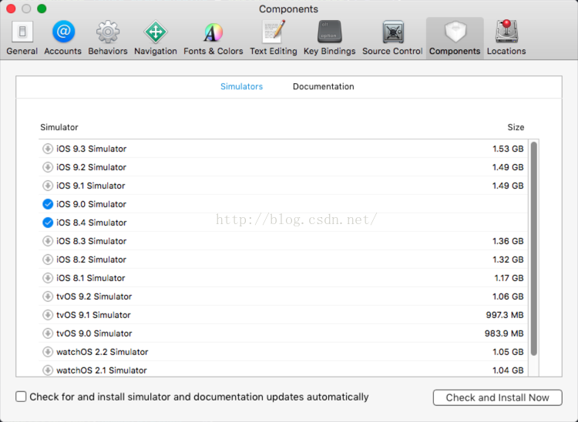Click the iOS 9.0 Simulator installed checkmark

point(48,204)
